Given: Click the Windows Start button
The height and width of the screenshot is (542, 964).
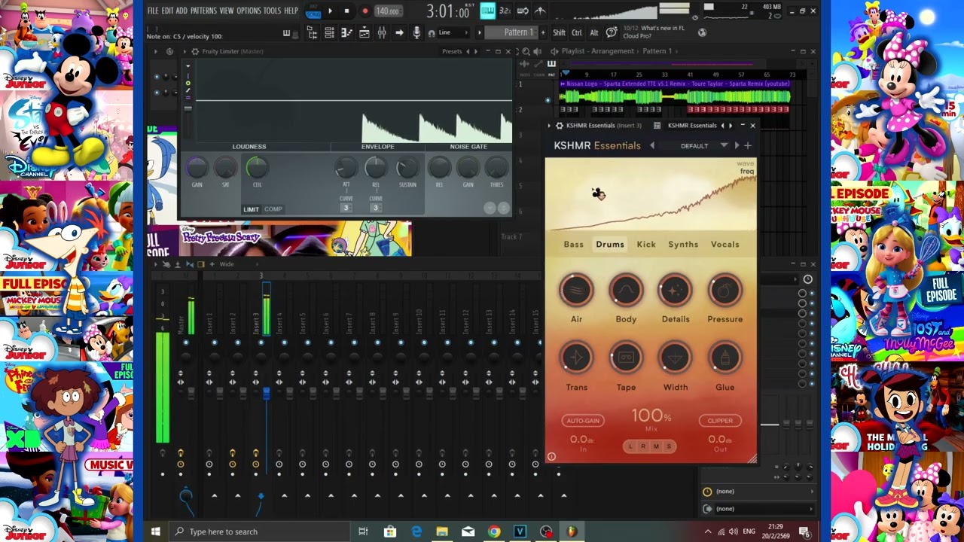Looking at the screenshot, I should [156, 531].
